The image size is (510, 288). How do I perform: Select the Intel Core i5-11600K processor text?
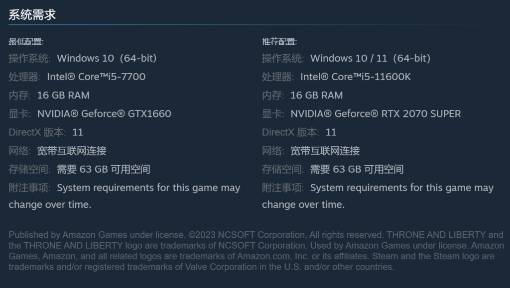356,77
